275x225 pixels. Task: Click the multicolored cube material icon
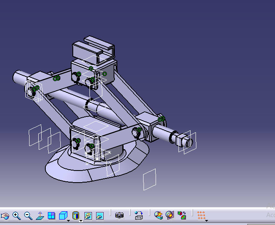coord(182,215)
